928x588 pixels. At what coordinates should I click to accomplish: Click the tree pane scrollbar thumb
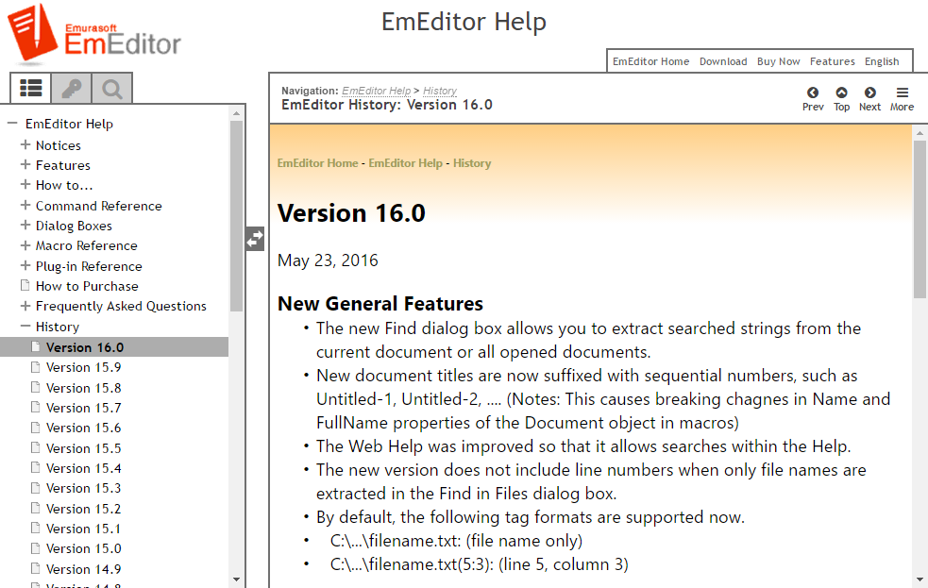tap(236, 216)
